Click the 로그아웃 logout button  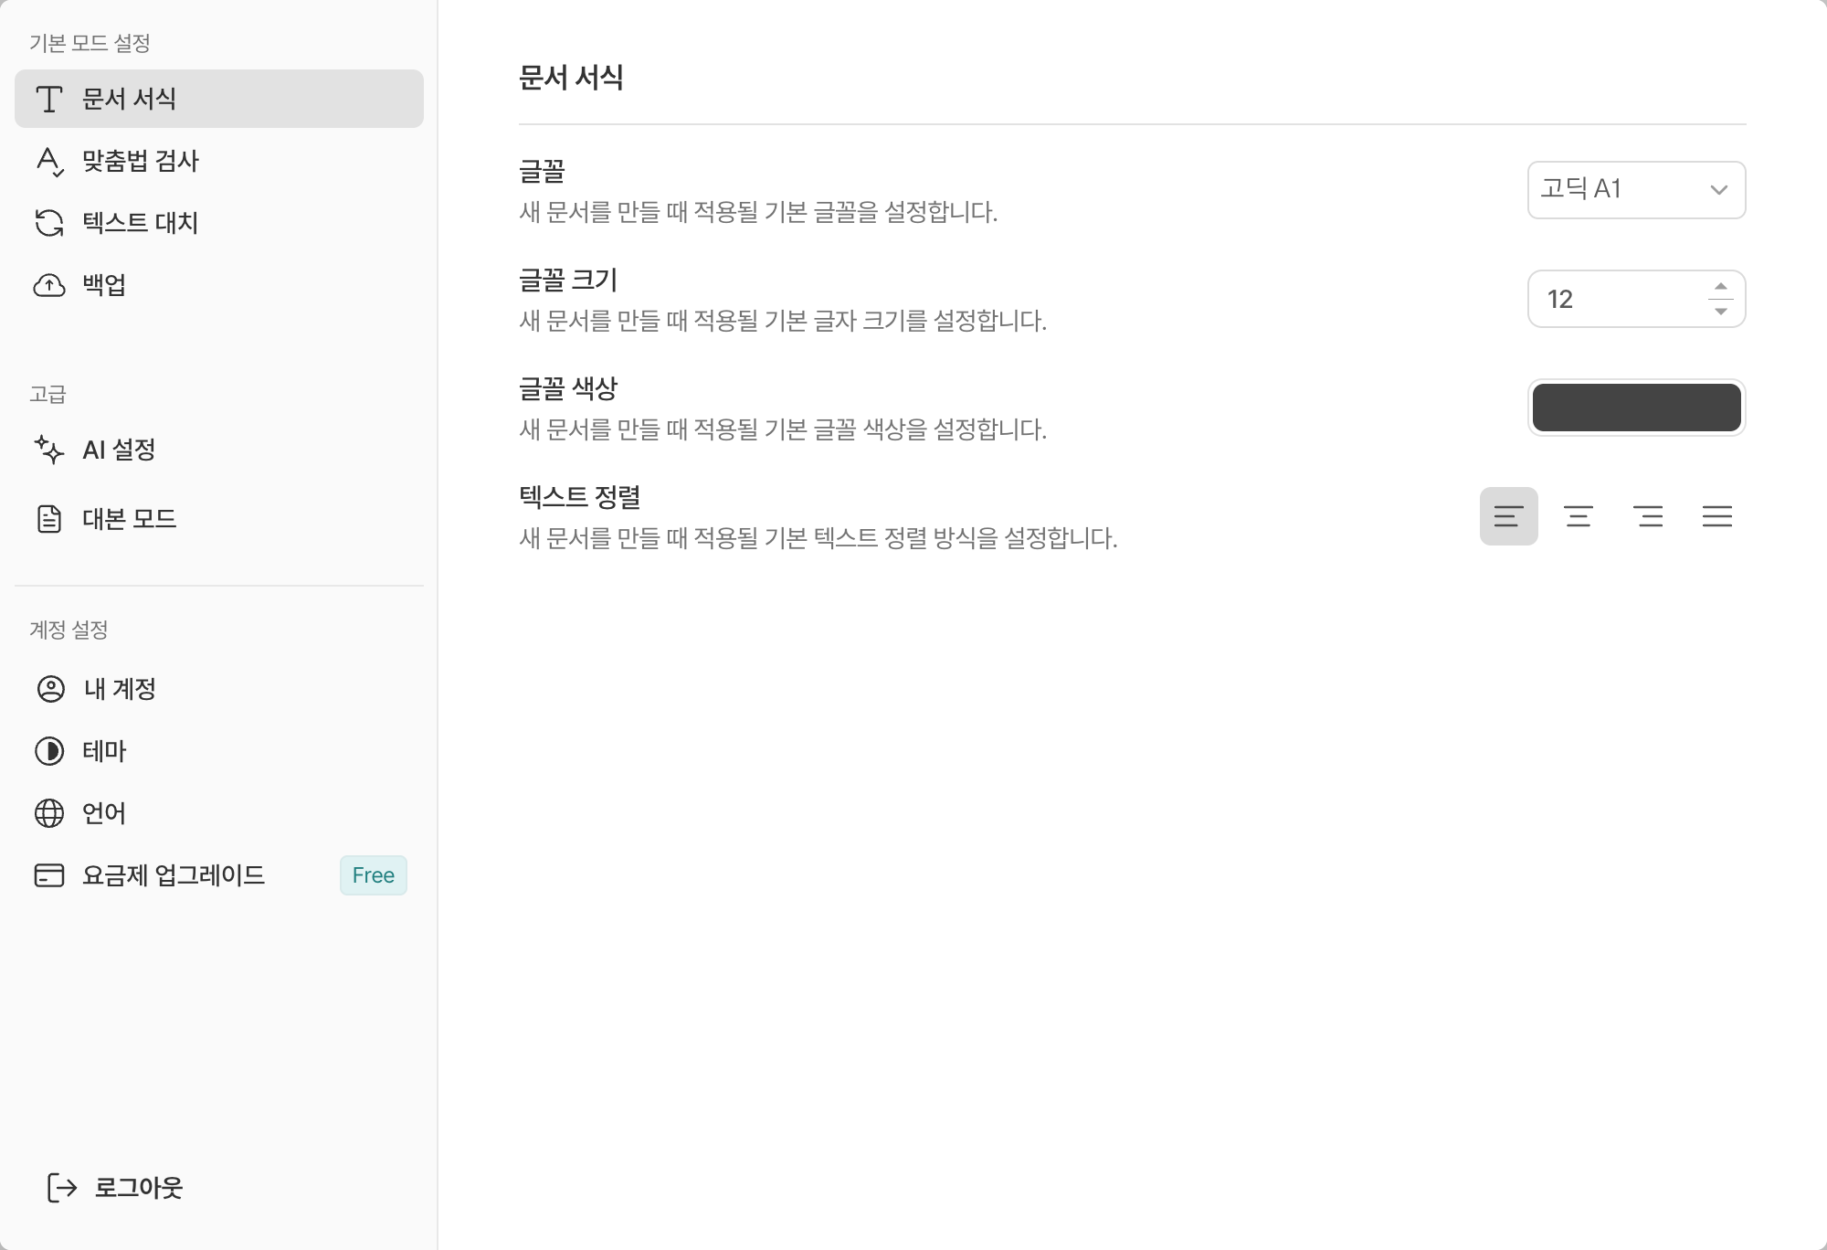pyautogui.click(x=116, y=1188)
